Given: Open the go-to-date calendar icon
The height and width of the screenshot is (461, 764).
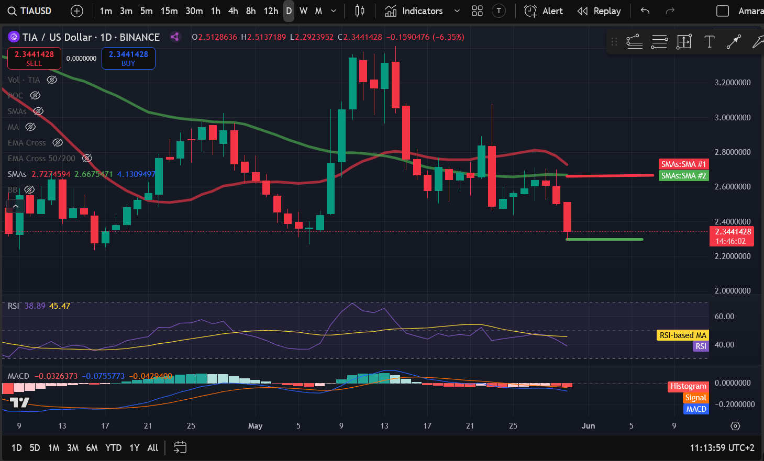Looking at the screenshot, I should pos(180,447).
